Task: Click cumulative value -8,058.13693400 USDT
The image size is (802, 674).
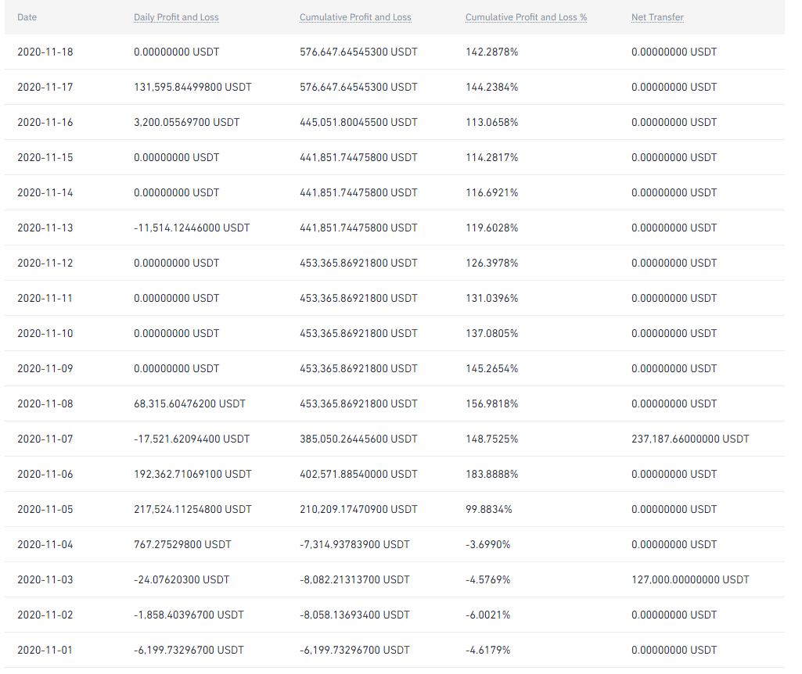Action: click(x=354, y=615)
